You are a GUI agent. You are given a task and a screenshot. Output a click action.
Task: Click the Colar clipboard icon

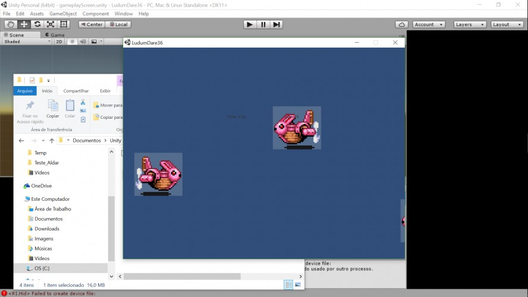click(70, 105)
